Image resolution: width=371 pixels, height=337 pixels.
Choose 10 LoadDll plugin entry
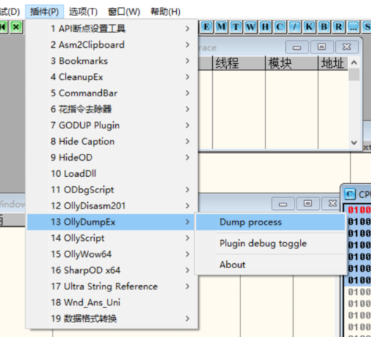[112, 173]
